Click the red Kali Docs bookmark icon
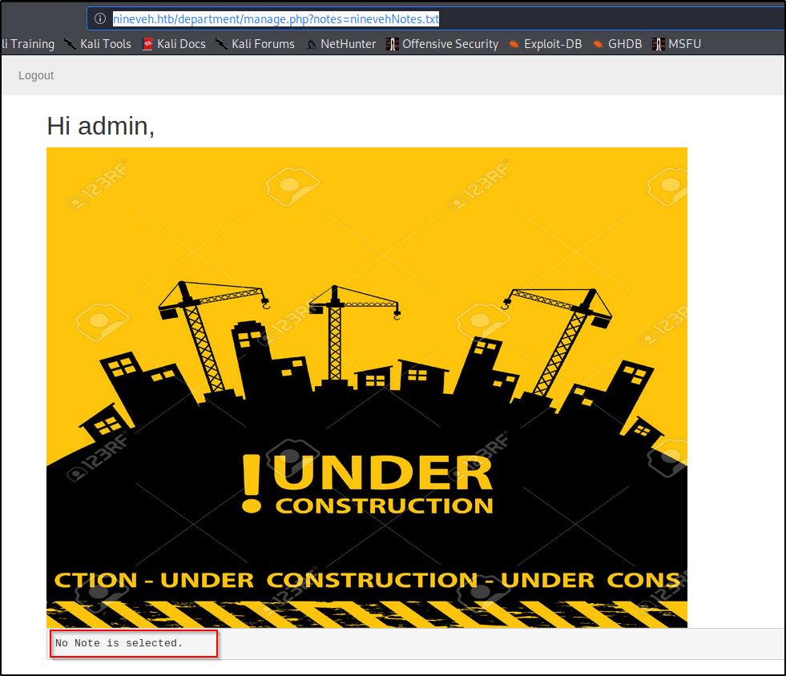The image size is (786, 676). pos(147,45)
